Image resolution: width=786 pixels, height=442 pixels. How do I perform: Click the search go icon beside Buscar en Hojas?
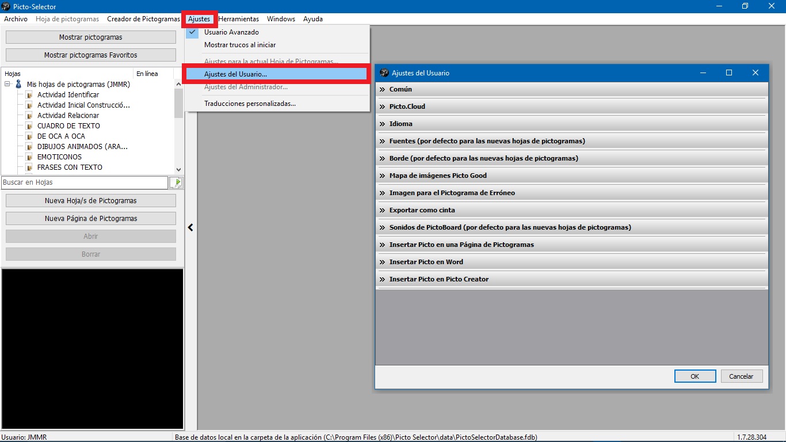click(176, 182)
